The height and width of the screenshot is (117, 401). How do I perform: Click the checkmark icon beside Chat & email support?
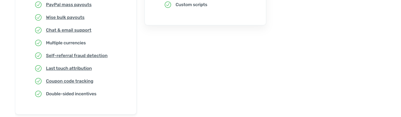click(38, 30)
